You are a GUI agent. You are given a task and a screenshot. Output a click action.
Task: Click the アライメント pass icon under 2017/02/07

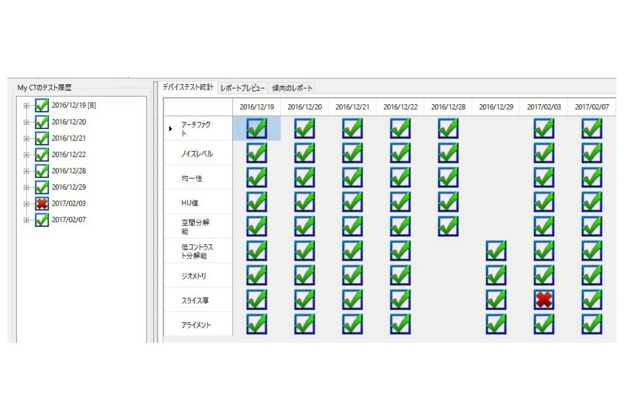coord(591,325)
